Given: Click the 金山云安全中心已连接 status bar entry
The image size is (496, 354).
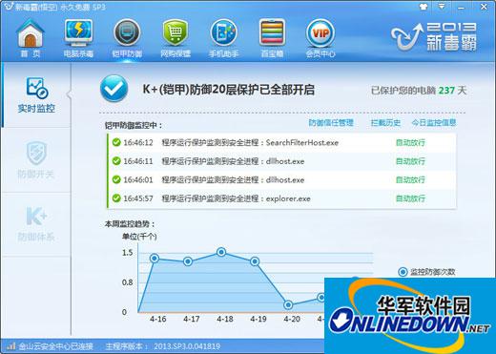Looking at the screenshot, I should [x=55, y=346].
